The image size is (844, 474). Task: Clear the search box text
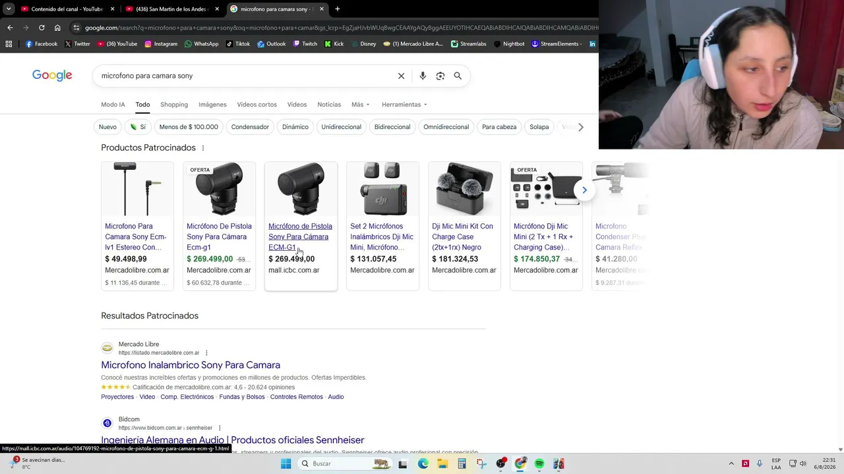[401, 76]
